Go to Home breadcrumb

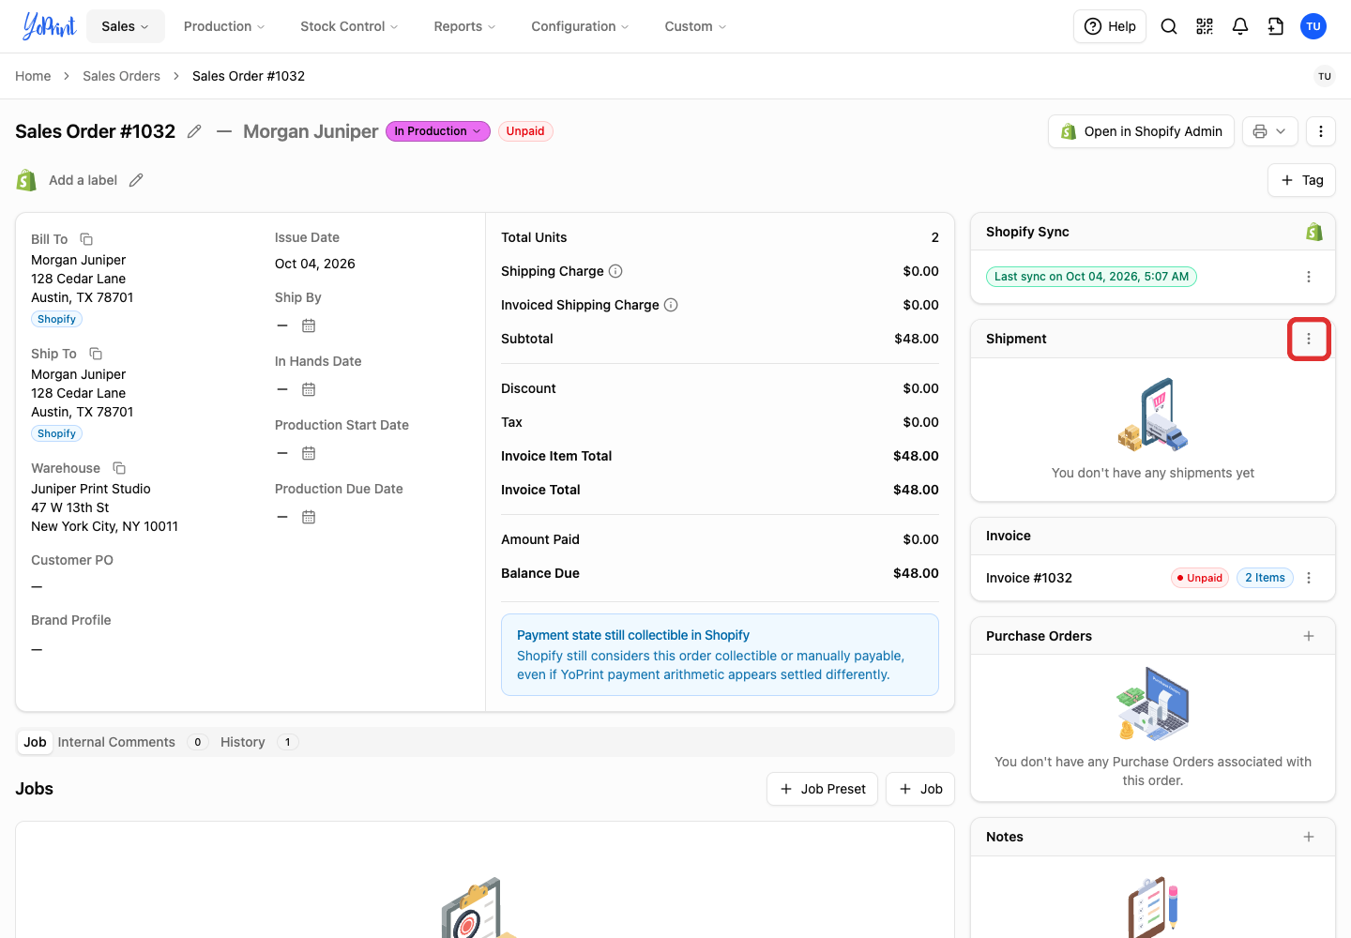33,76
